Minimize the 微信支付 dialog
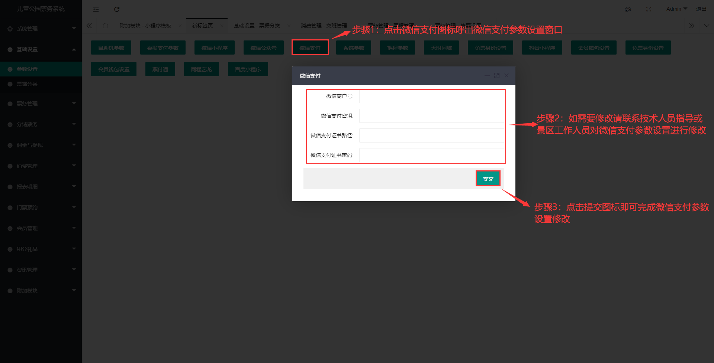The image size is (714, 363). pyautogui.click(x=487, y=75)
